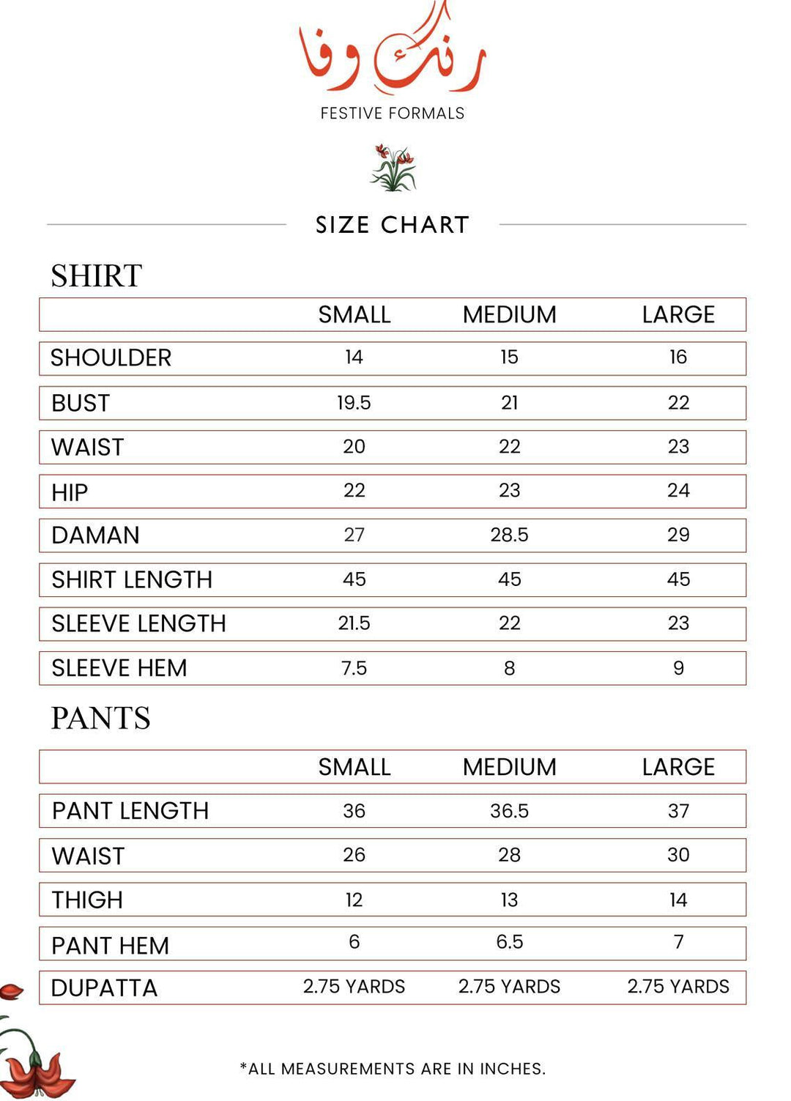Click the SIZE CHART heading
Viewport: 791px width, 1101px height.
[x=393, y=225]
